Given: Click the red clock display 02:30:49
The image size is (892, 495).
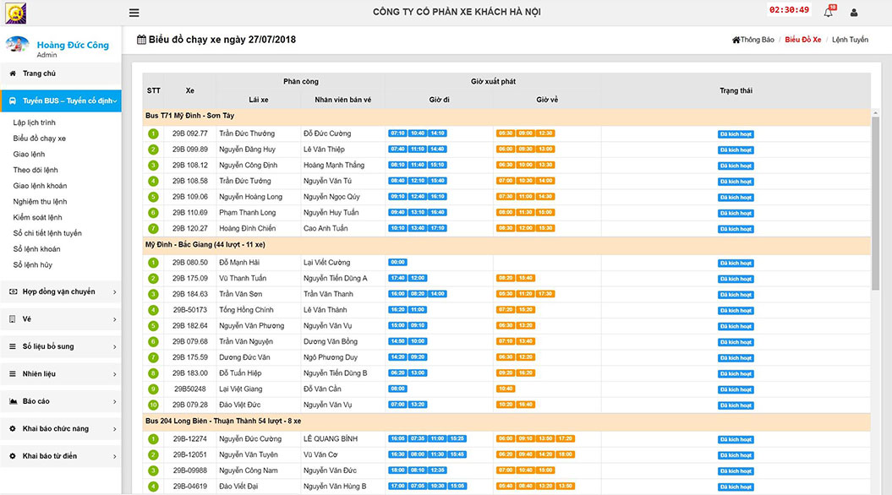Looking at the screenshot, I should coord(789,10).
